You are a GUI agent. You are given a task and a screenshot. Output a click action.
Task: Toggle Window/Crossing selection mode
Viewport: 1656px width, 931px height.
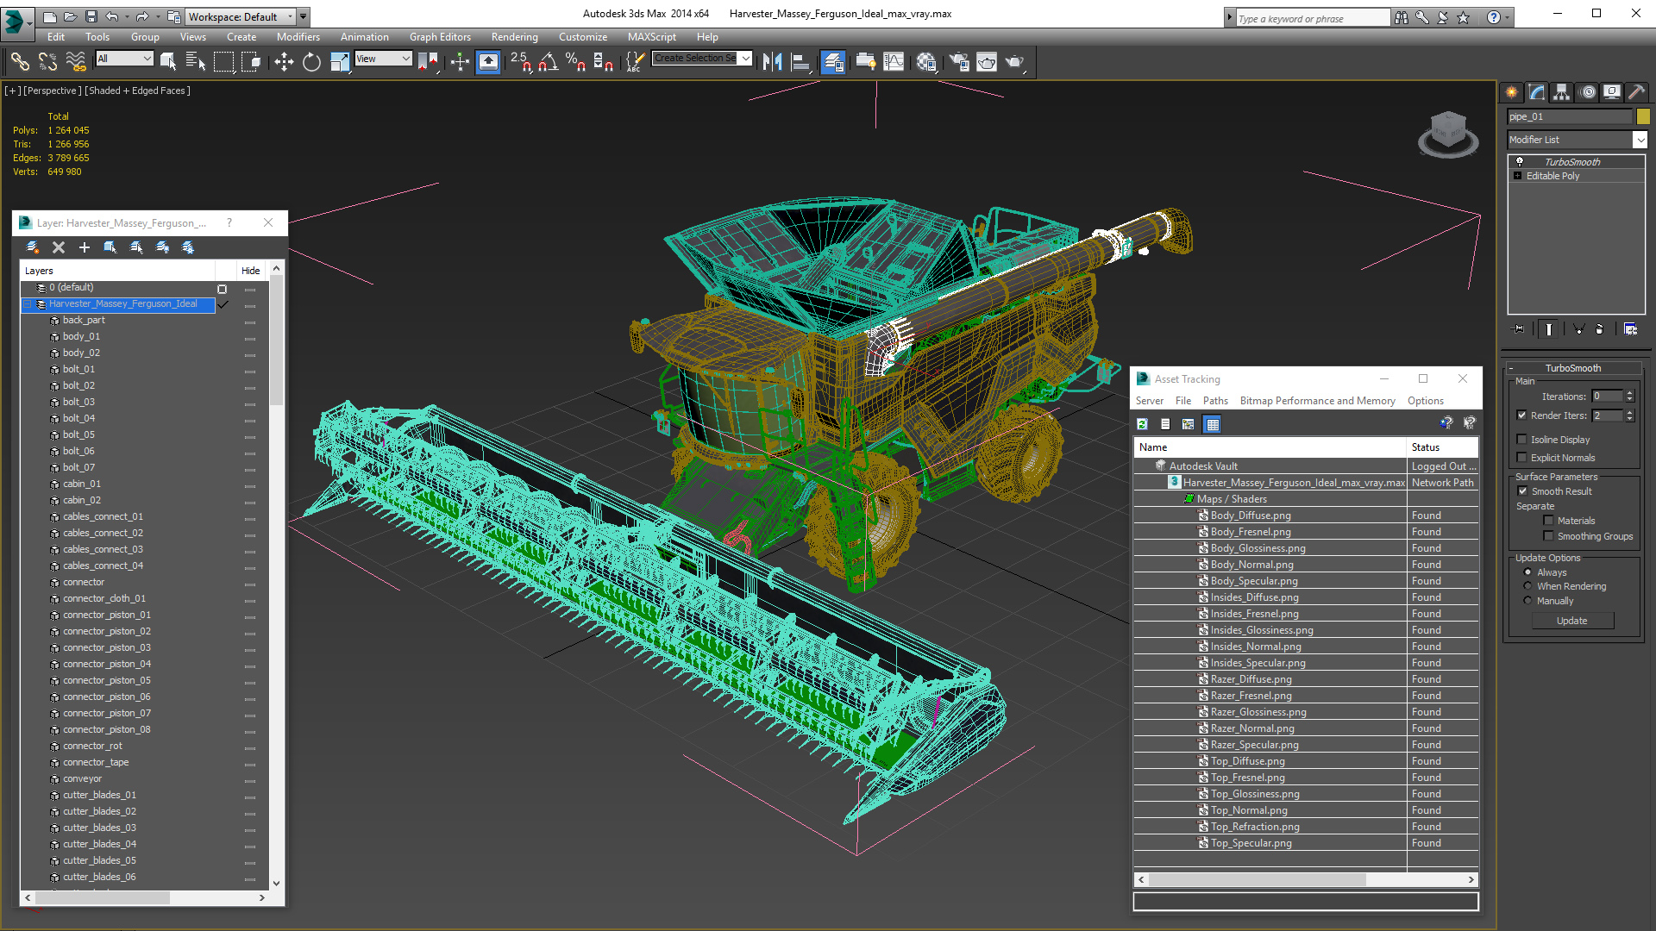tap(251, 61)
